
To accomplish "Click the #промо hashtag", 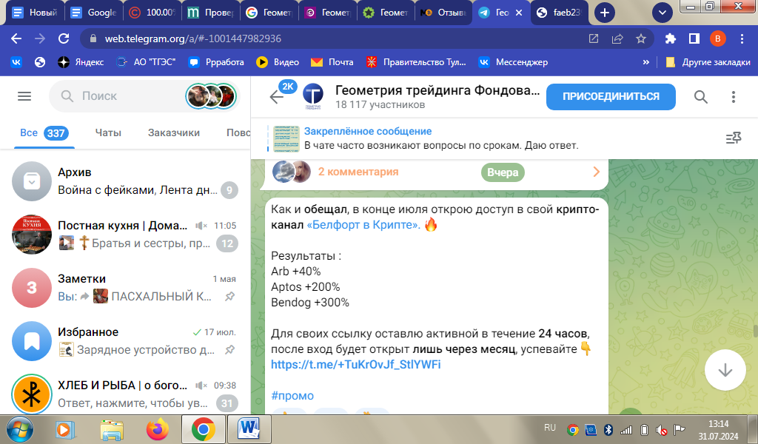I will 292,396.
